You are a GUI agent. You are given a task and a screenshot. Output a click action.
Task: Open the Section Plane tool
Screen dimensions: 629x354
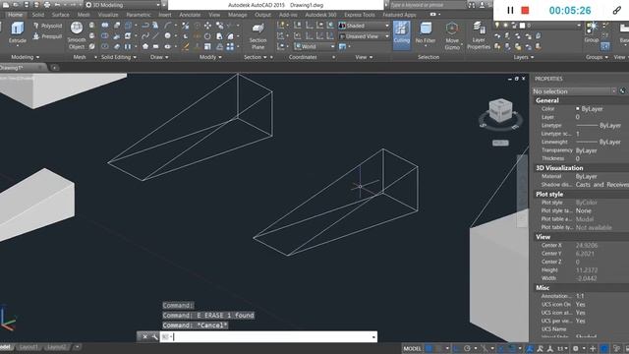[257, 35]
